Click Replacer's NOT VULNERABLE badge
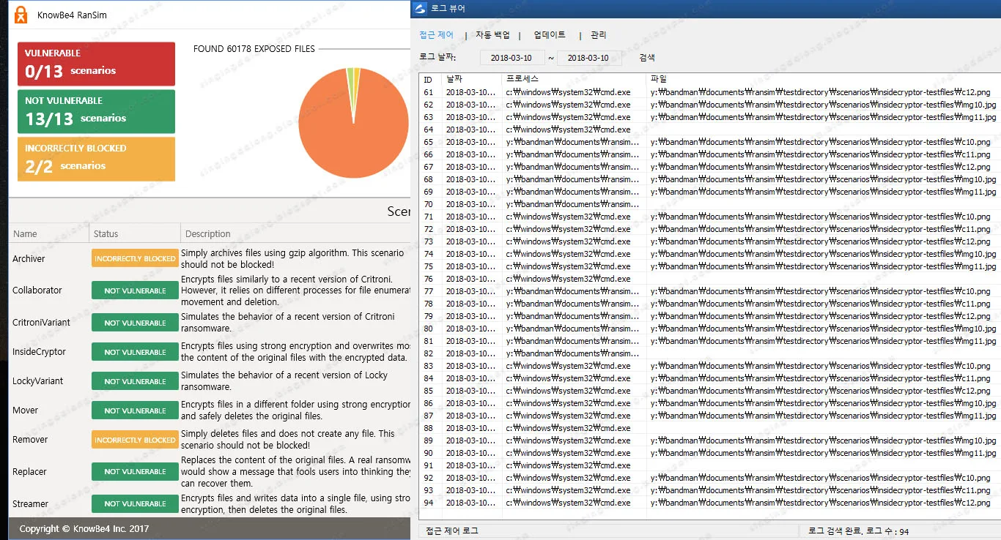The height and width of the screenshot is (540, 1001). pyautogui.click(x=135, y=472)
